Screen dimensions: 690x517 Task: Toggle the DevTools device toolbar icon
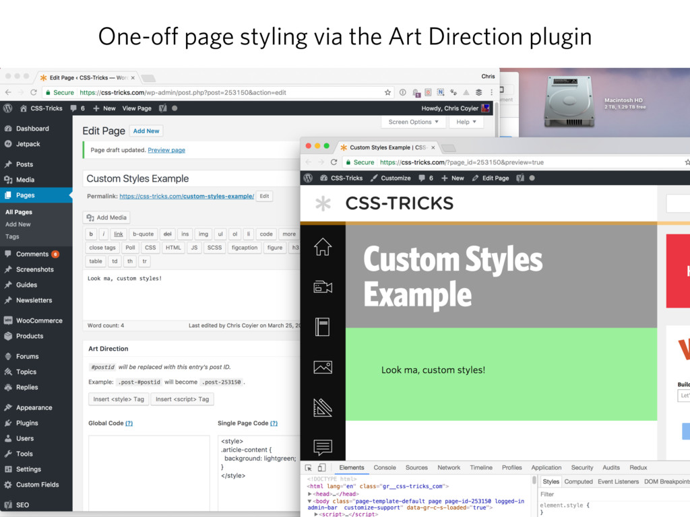(x=321, y=468)
